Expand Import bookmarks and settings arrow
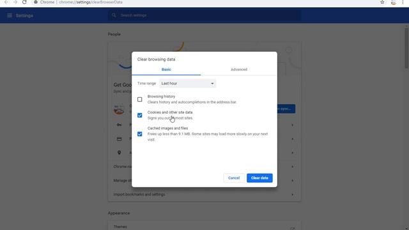The width and height of the screenshot is (409, 230). [293, 194]
